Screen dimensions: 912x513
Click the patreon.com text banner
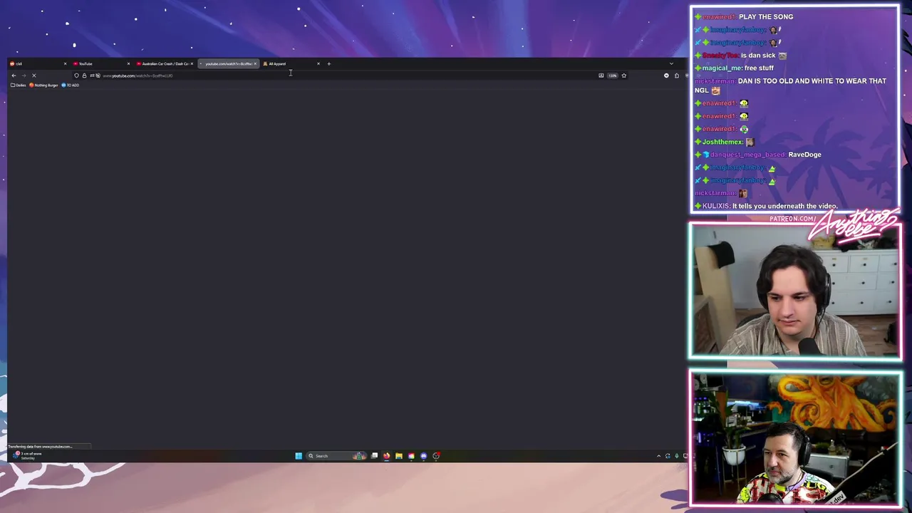pyautogui.click(x=793, y=219)
